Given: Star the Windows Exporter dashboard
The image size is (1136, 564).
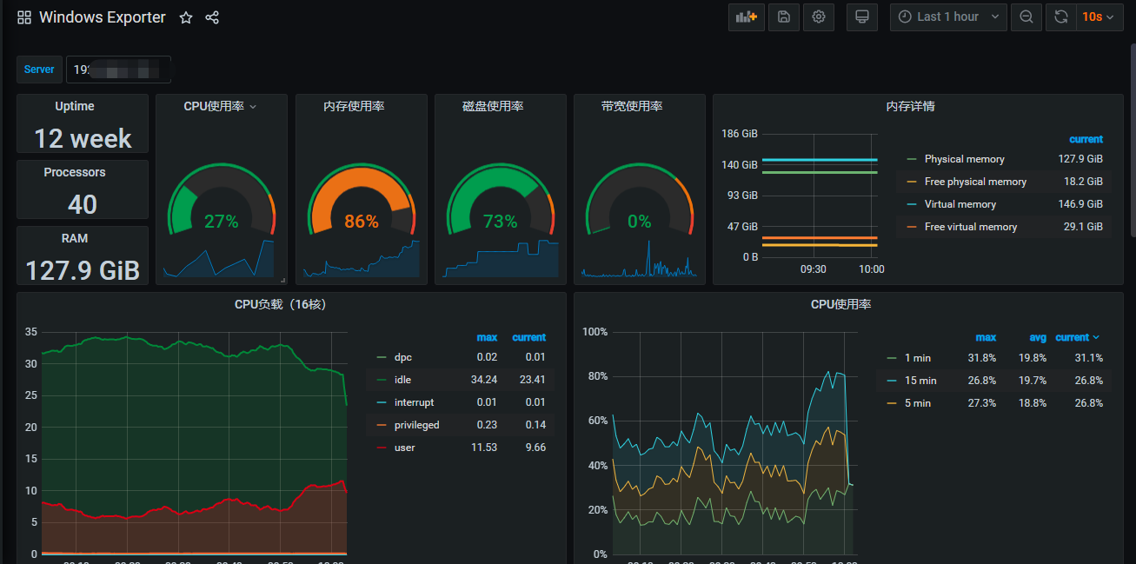Looking at the screenshot, I should 186,17.
